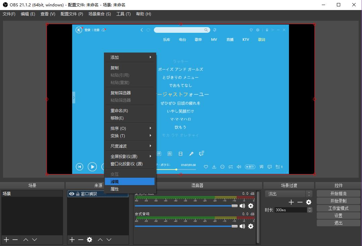Select 滤镜 from the context menu

(130, 181)
